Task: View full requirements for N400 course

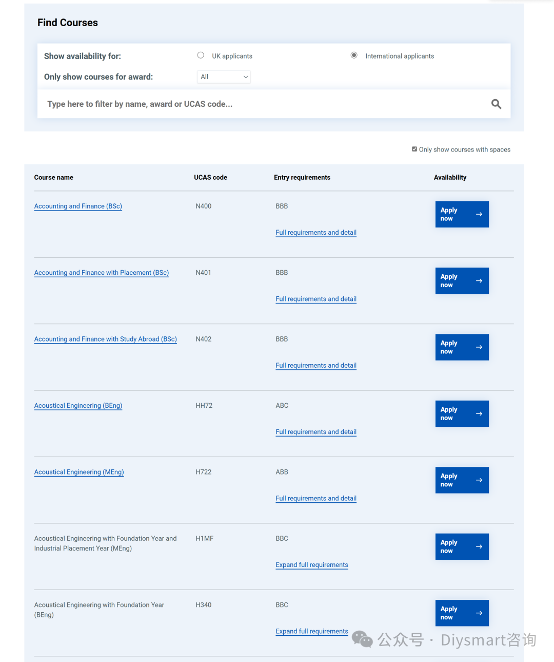Action: click(x=316, y=233)
